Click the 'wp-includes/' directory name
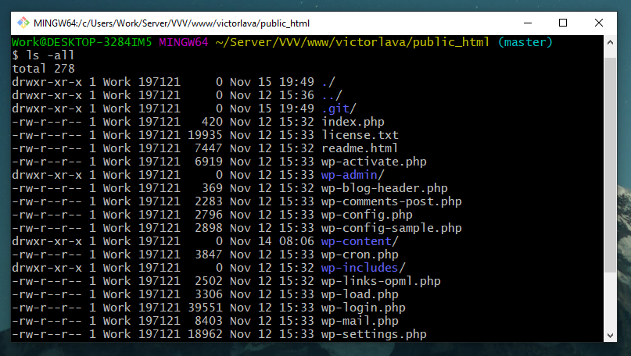The width and height of the screenshot is (631, 356). tap(364, 268)
